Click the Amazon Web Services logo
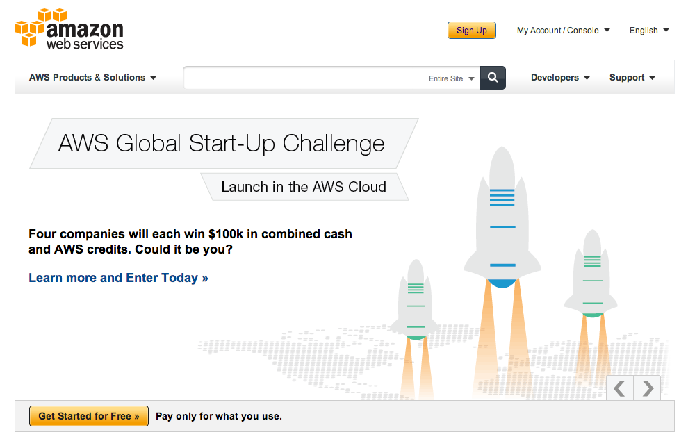The height and width of the screenshot is (439, 688). click(x=69, y=28)
